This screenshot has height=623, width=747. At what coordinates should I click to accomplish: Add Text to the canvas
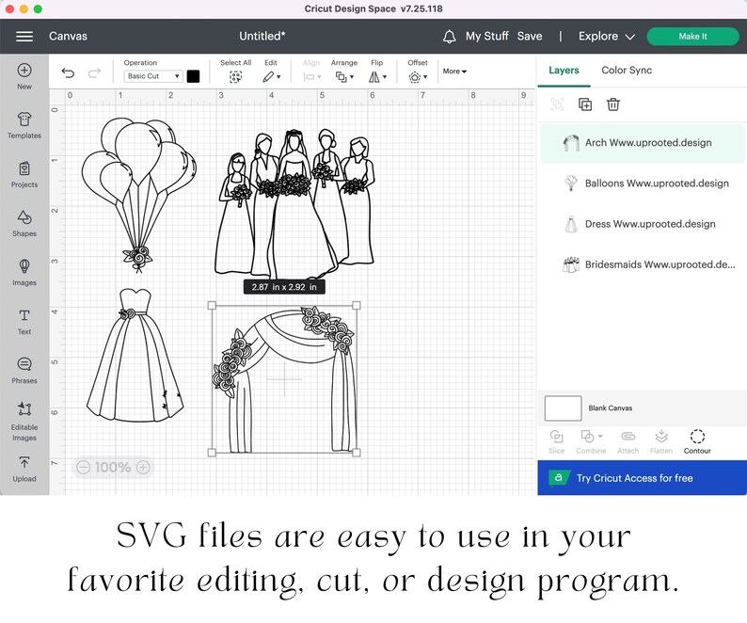24,321
